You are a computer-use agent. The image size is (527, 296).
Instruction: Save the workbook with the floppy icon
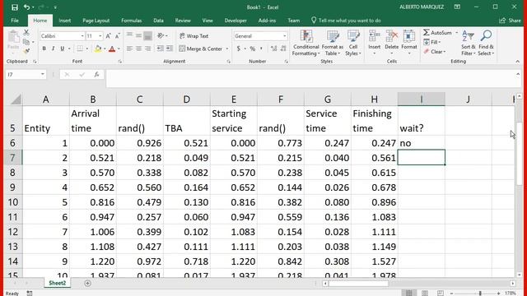point(15,7)
